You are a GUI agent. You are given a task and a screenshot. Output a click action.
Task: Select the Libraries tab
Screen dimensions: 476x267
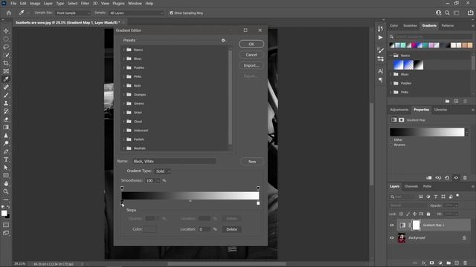(x=440, y=110)
